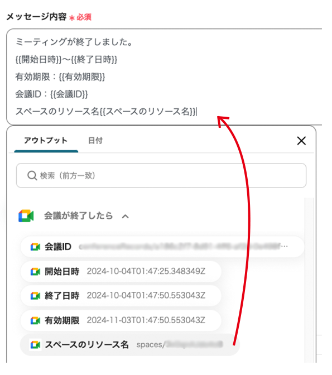Switch to the アウトプット tab
The image size is (332, 375).
pyautogui.click(x=46, y=141)
